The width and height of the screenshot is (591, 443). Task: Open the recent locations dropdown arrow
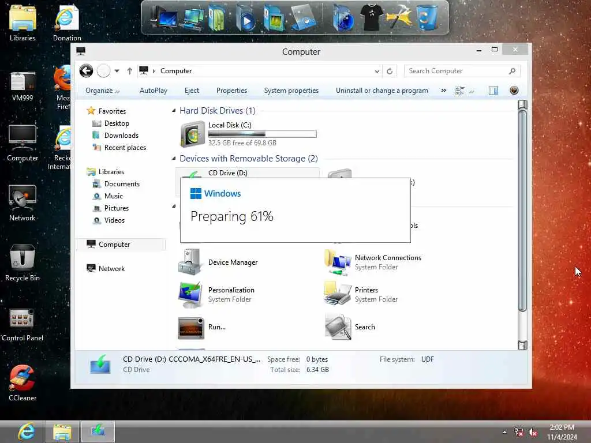117,71
